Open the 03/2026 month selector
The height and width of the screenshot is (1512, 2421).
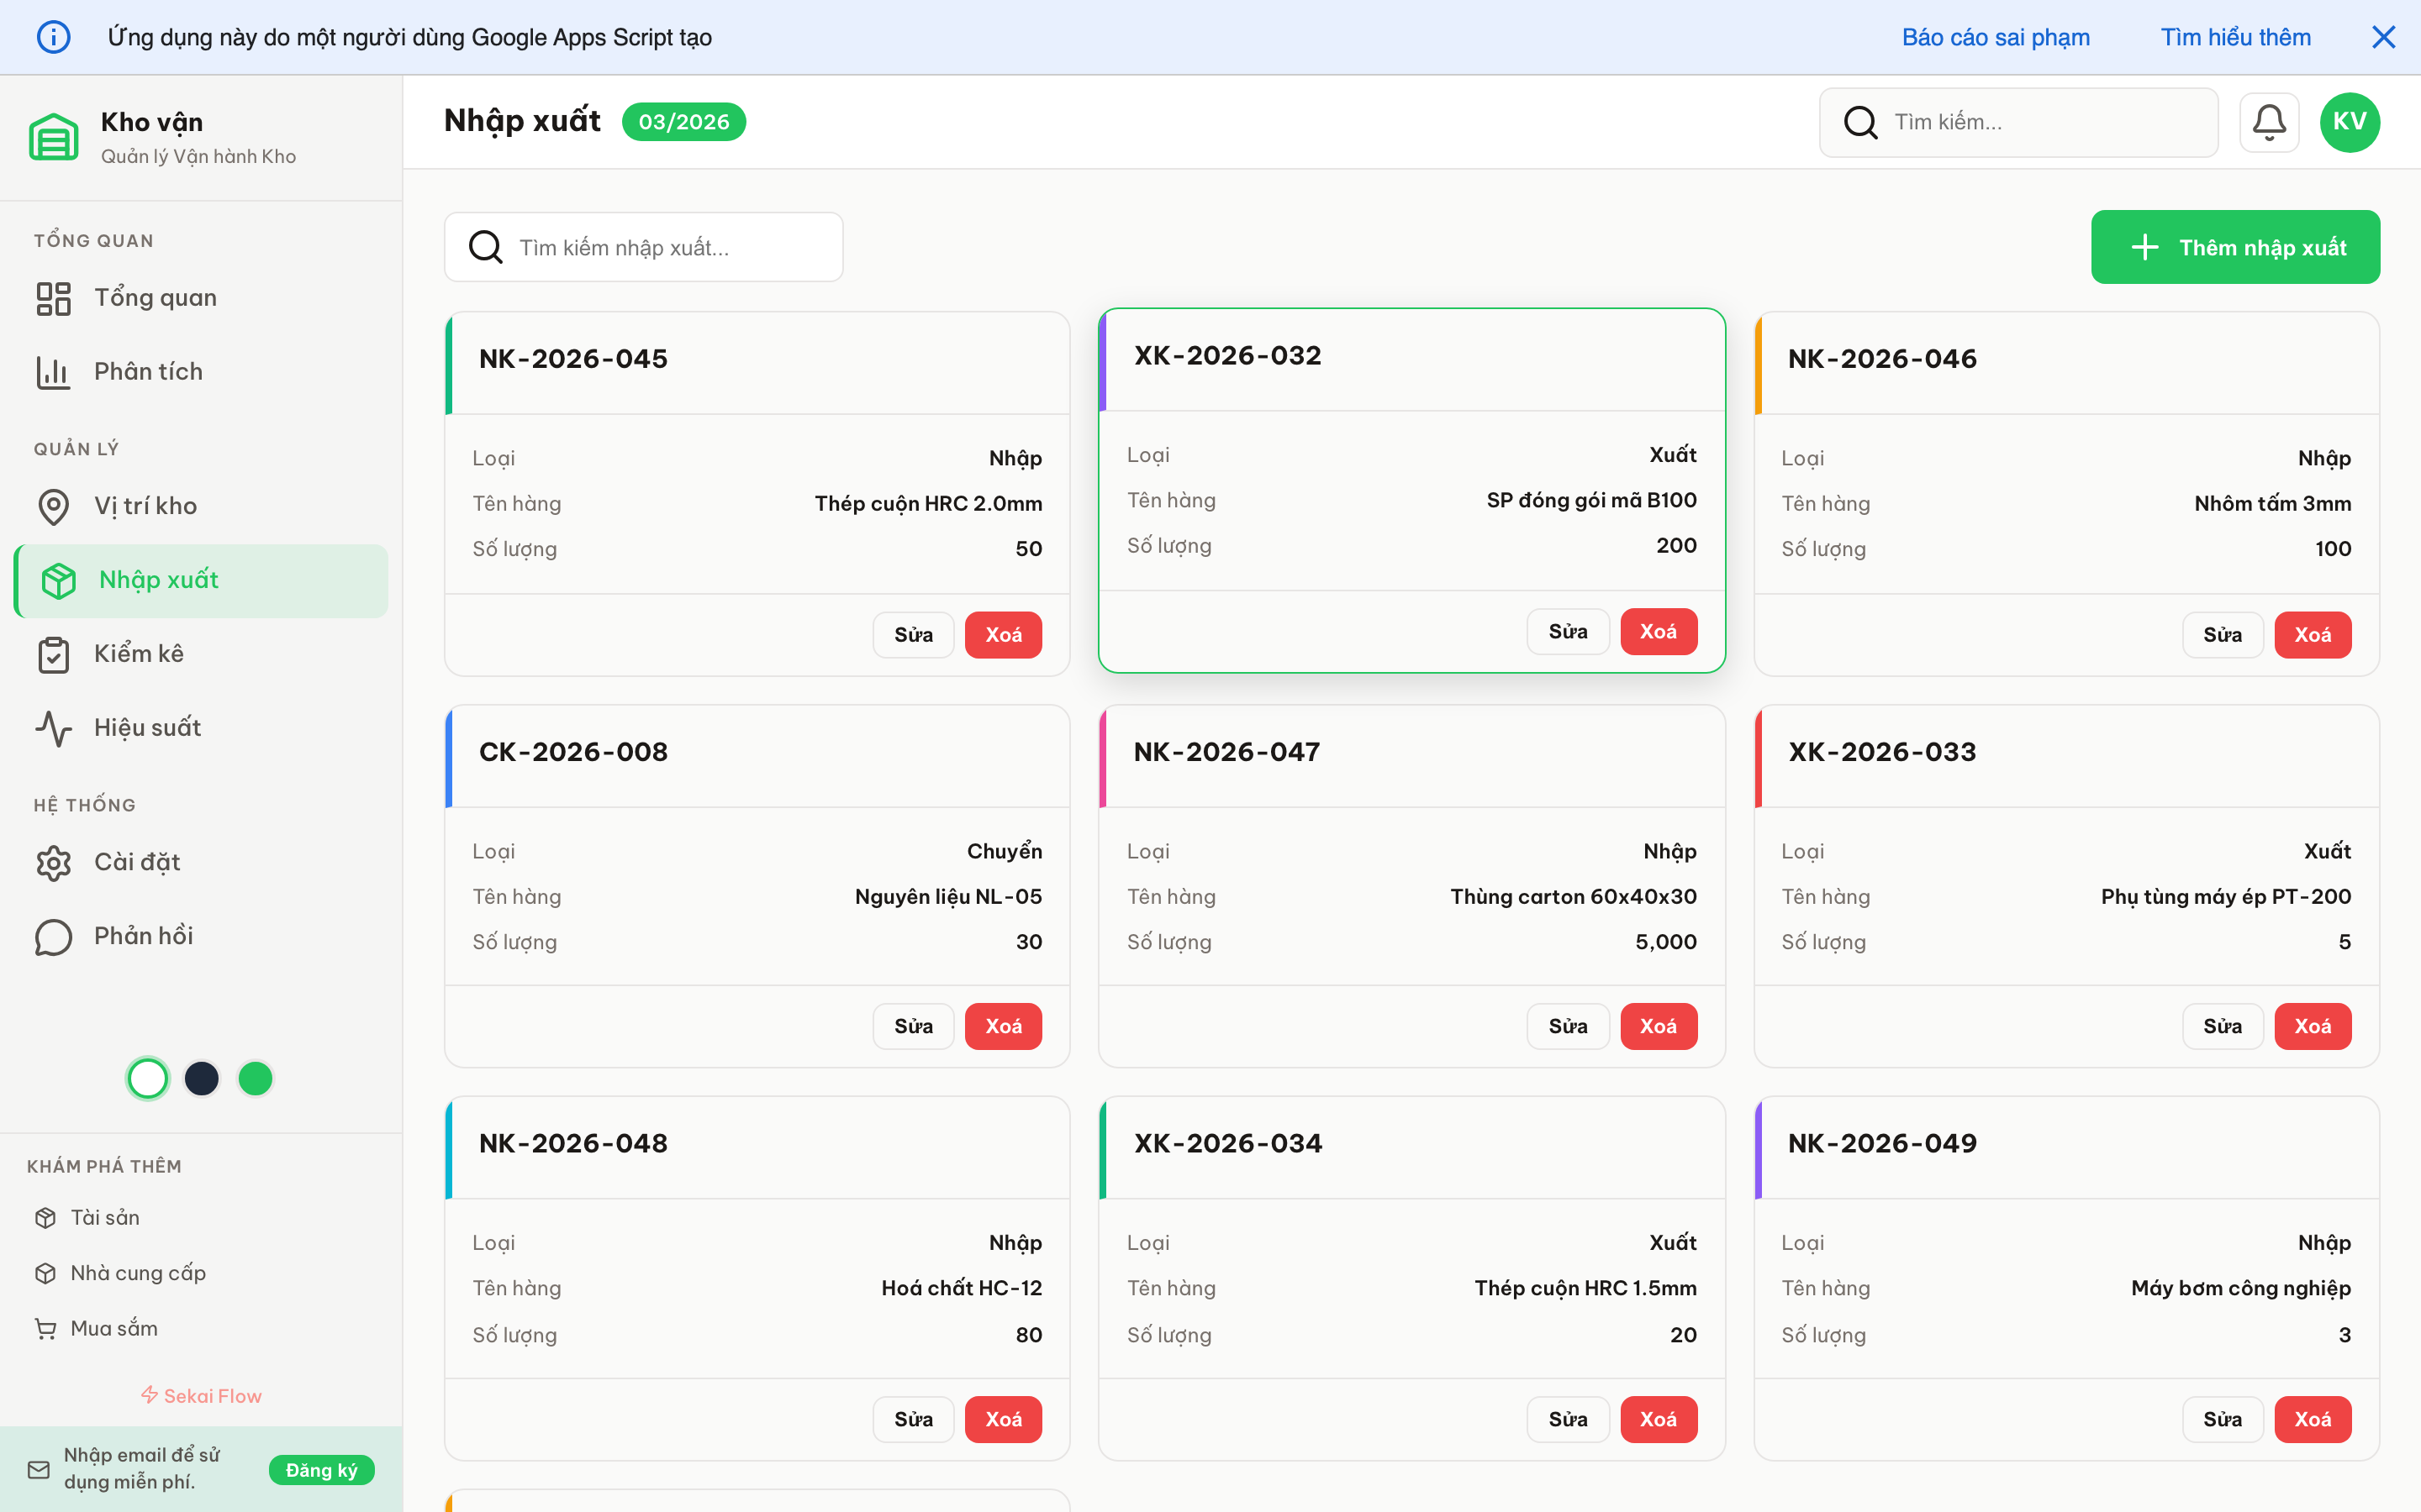click(683, 121)
